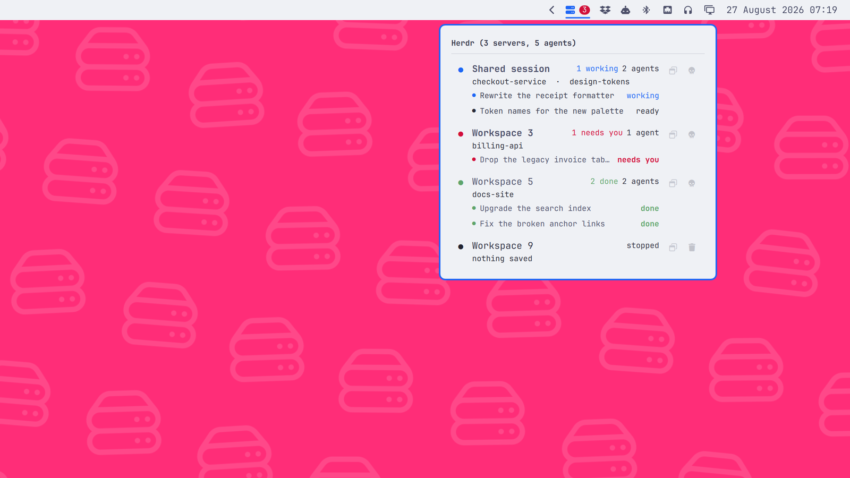Select the Workspace 5 title
The width and height of the screenshot is (850, 478).
click(x=503, y=182)
